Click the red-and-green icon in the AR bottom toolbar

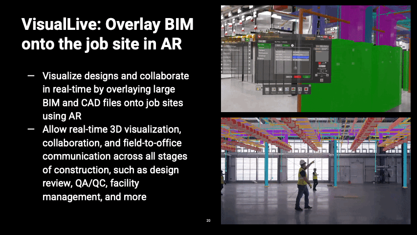[293, 89]
